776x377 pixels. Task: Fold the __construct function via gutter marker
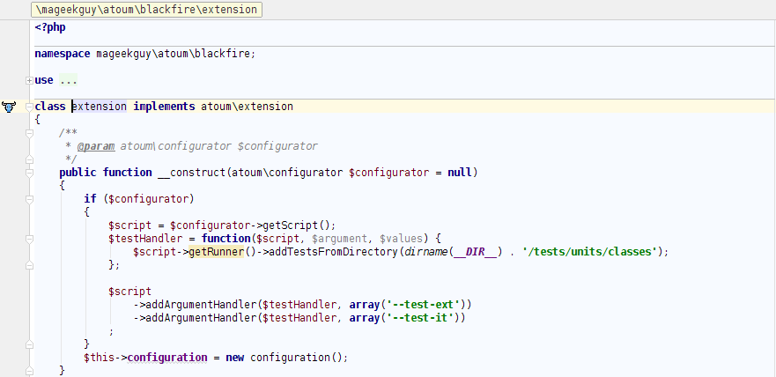[x=29, y=173]
